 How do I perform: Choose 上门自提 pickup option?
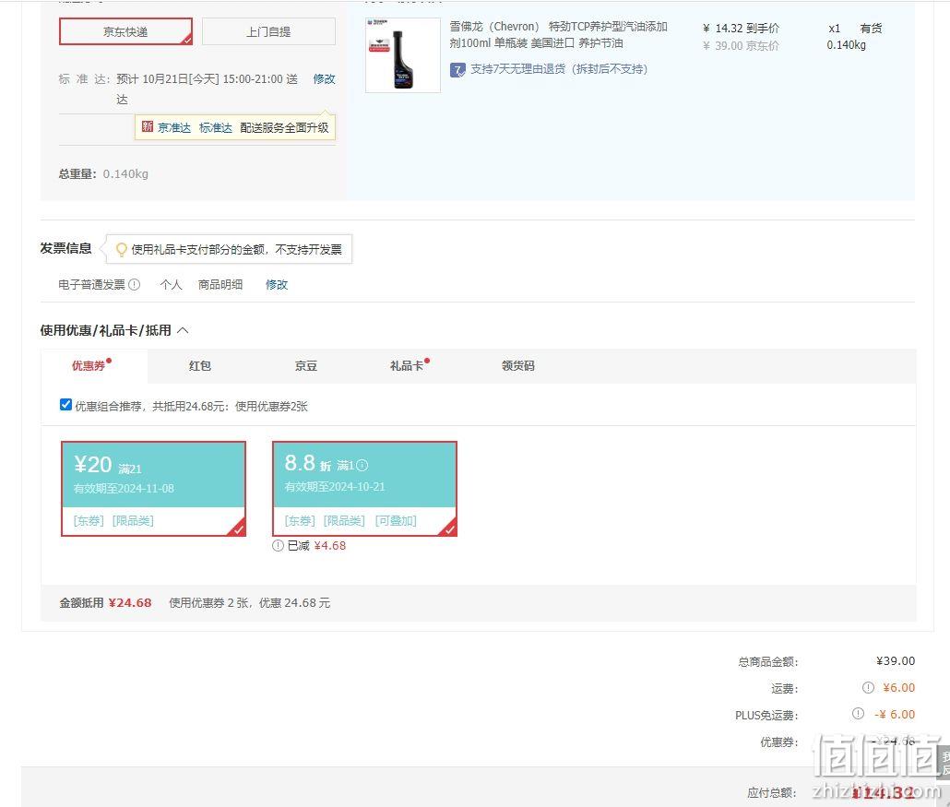(x=268, y=31)
